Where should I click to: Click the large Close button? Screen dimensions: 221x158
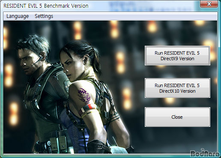click(x=177, y=117)
